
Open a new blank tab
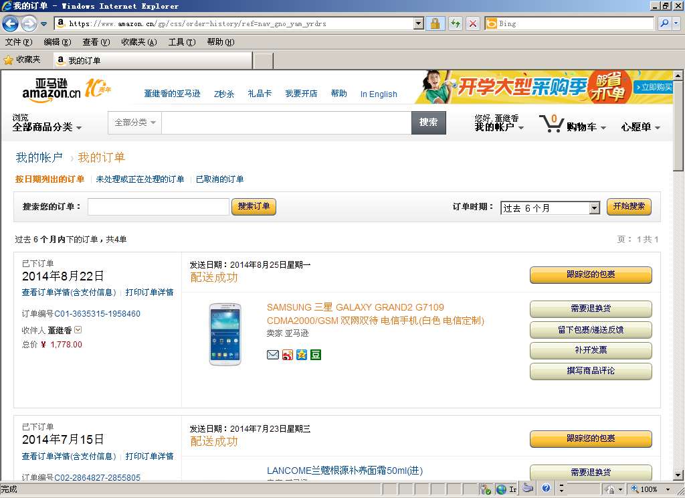(264, 61)
